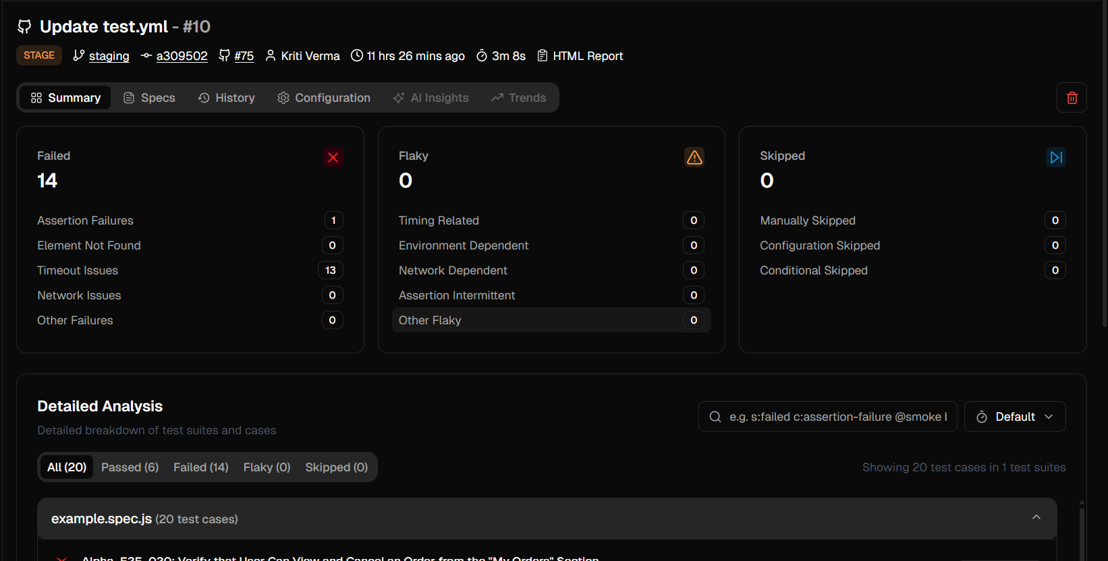Click the user icon beside Kriti Verma
Viewport: 1108px width, 561px height.
[271, 55]
